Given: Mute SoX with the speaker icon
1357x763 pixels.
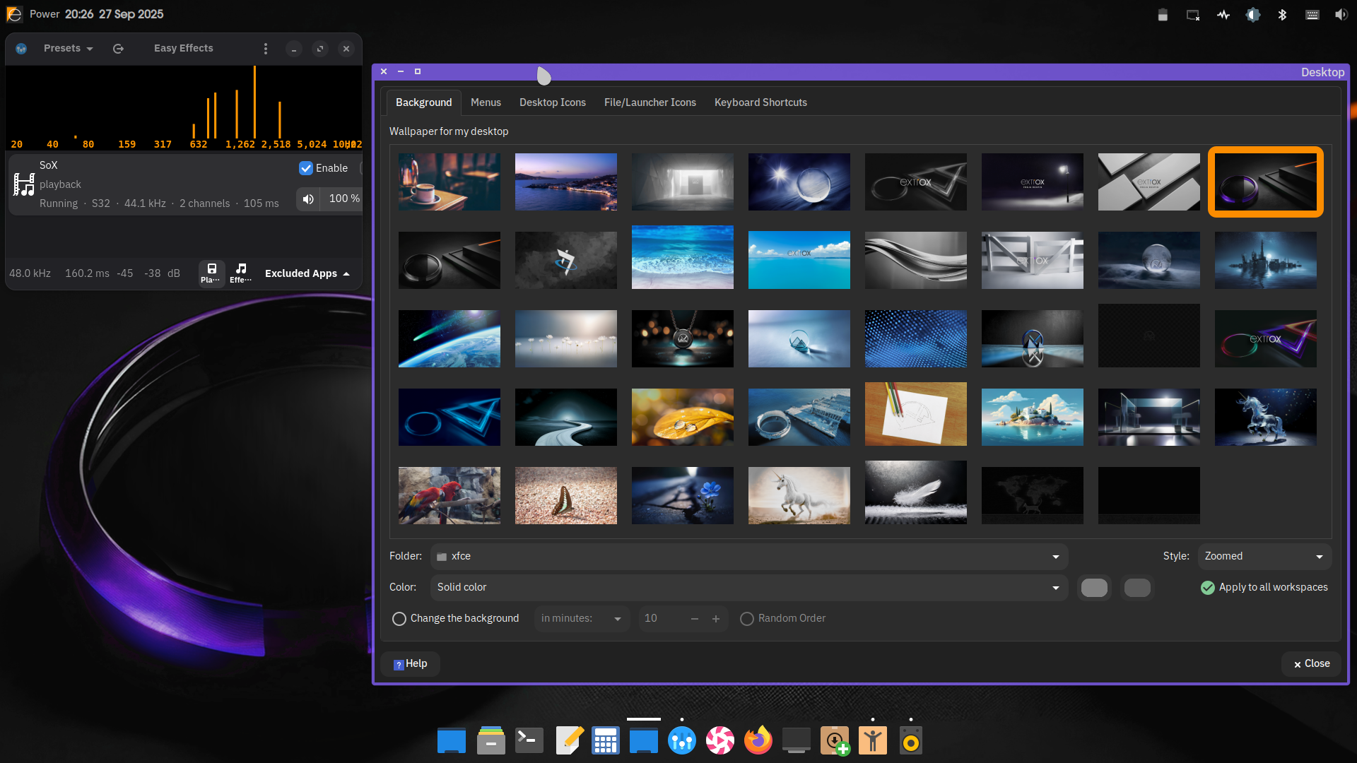Looking at the screenshot, I should click(308, 199).
